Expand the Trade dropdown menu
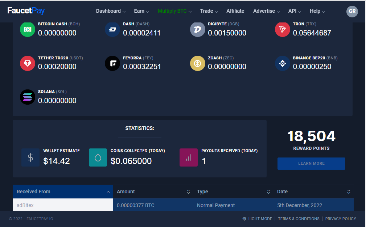366x227 pixels. [209, 11]
